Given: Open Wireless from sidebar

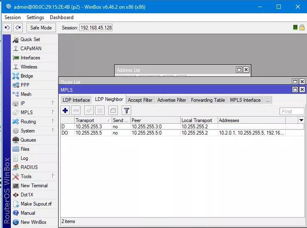Looking at the screenshot, I should [34, 67].
